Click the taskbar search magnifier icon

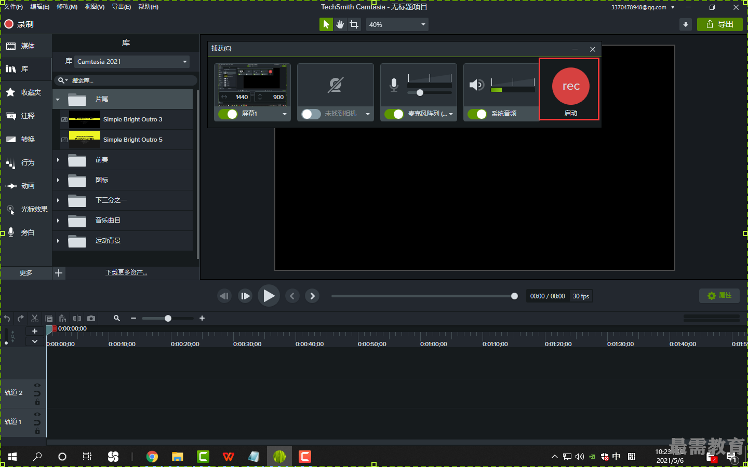(37, 457)
